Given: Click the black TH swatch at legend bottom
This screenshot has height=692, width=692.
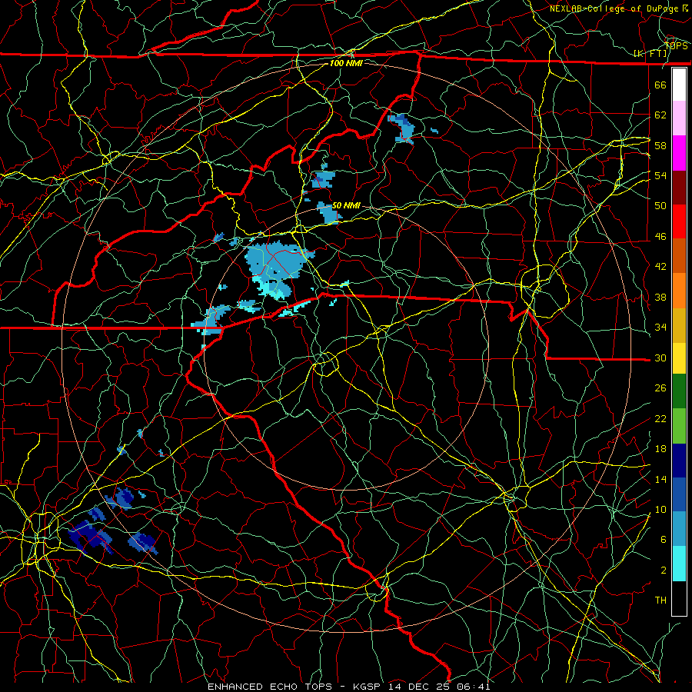Looking at the screenshot, I should pos(679,598).
